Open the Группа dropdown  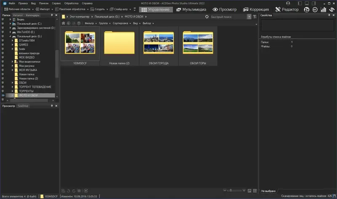click(104, 23)
